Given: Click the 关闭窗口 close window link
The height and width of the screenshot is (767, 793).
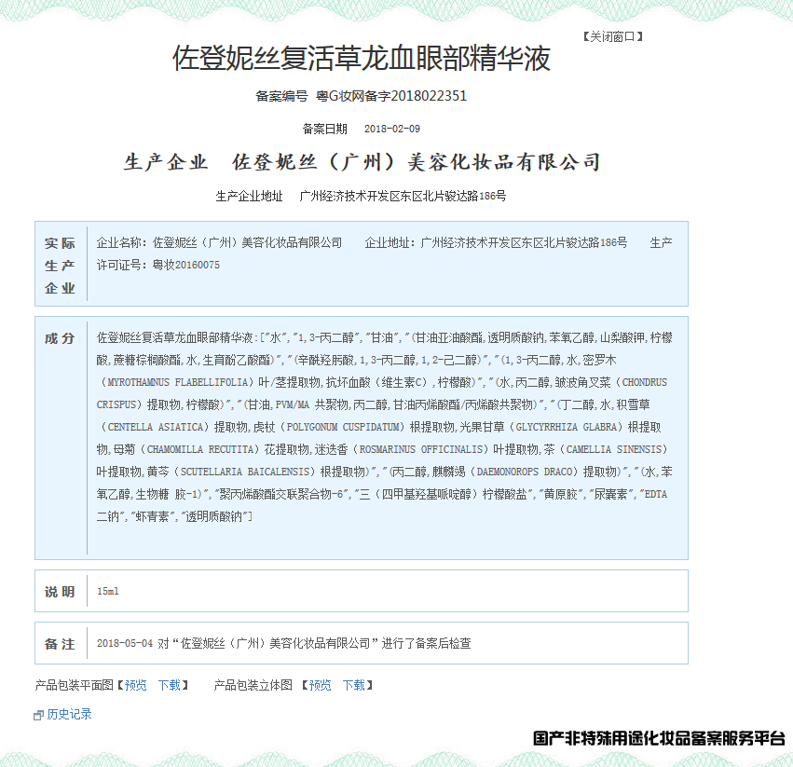Looking at the screenshot, I should pyautogui.click(x=612, y=37).
